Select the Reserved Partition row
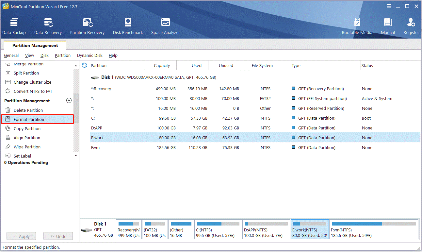This screenshot has height=252, width=422. click(255, 109)
